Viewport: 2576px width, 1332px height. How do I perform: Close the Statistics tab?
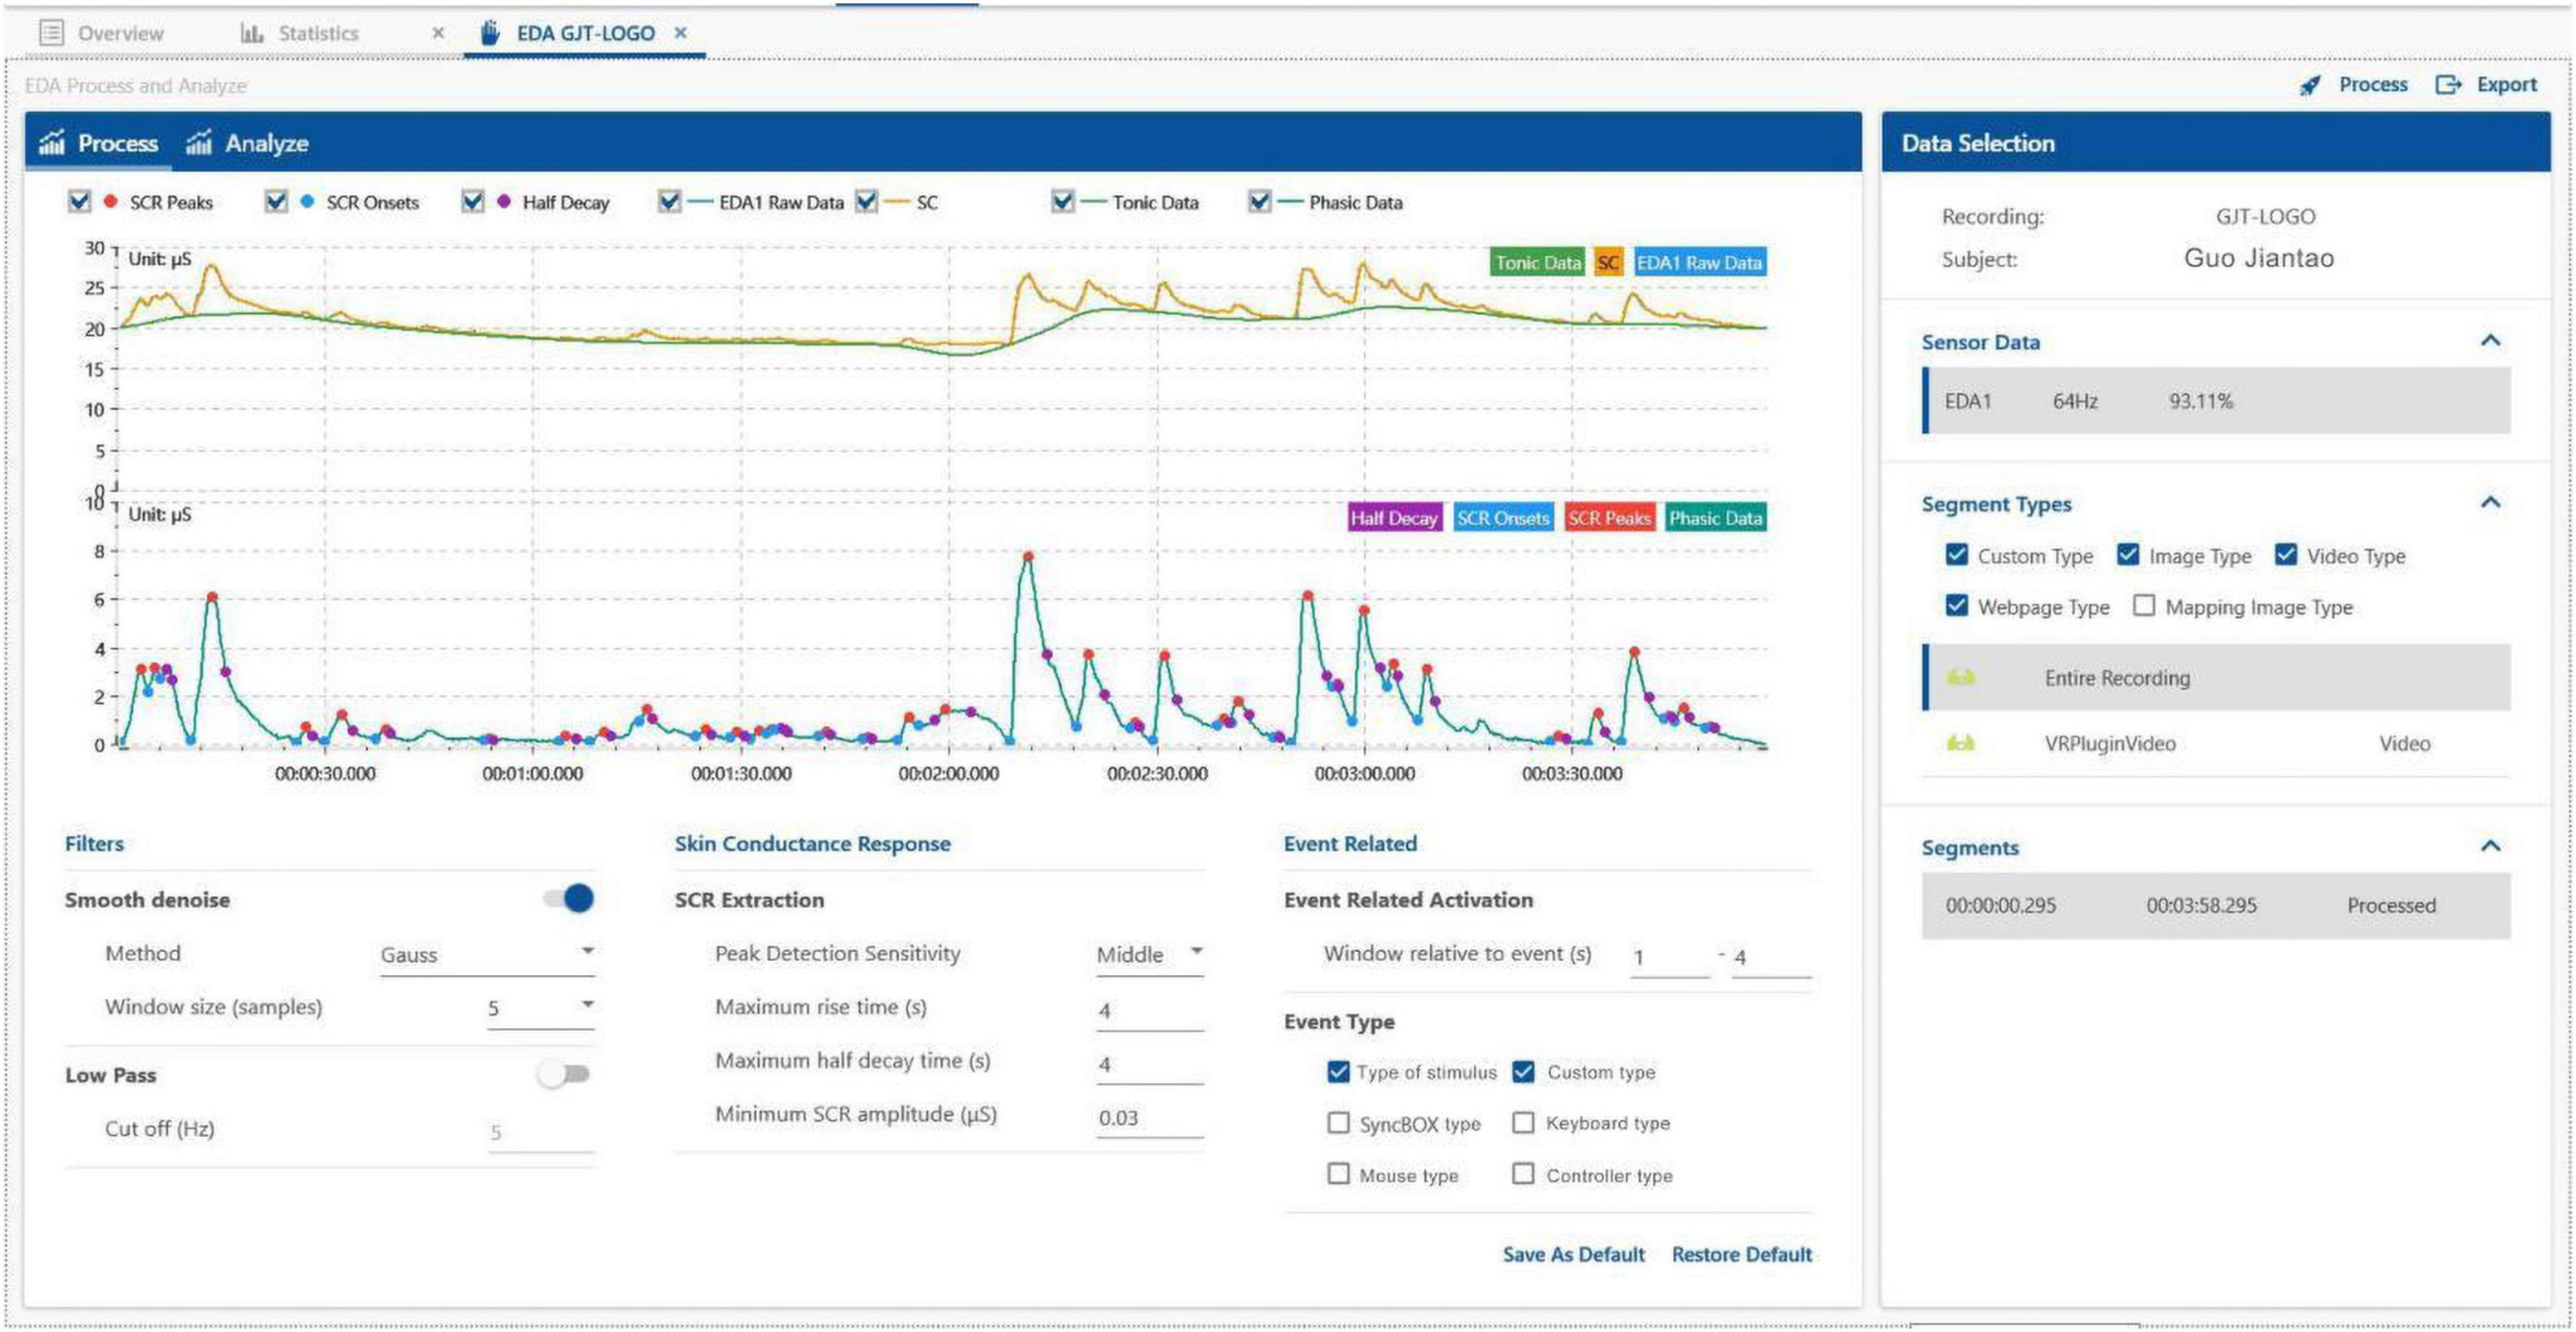click(x=438, y=33)
